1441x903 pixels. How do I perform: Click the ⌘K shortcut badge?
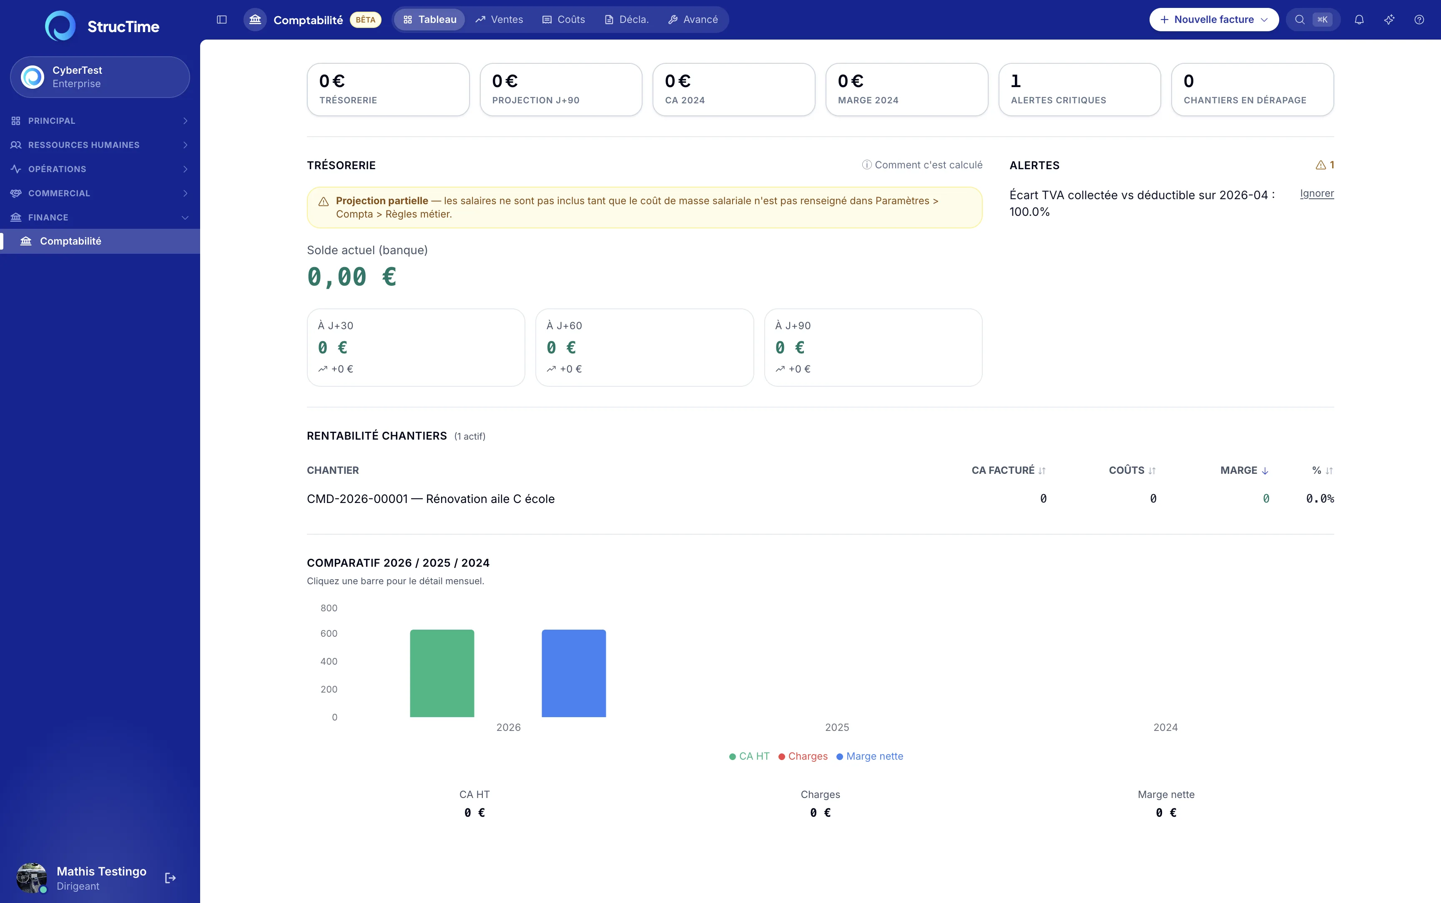pyautogui.click(x=1323, y=20)
